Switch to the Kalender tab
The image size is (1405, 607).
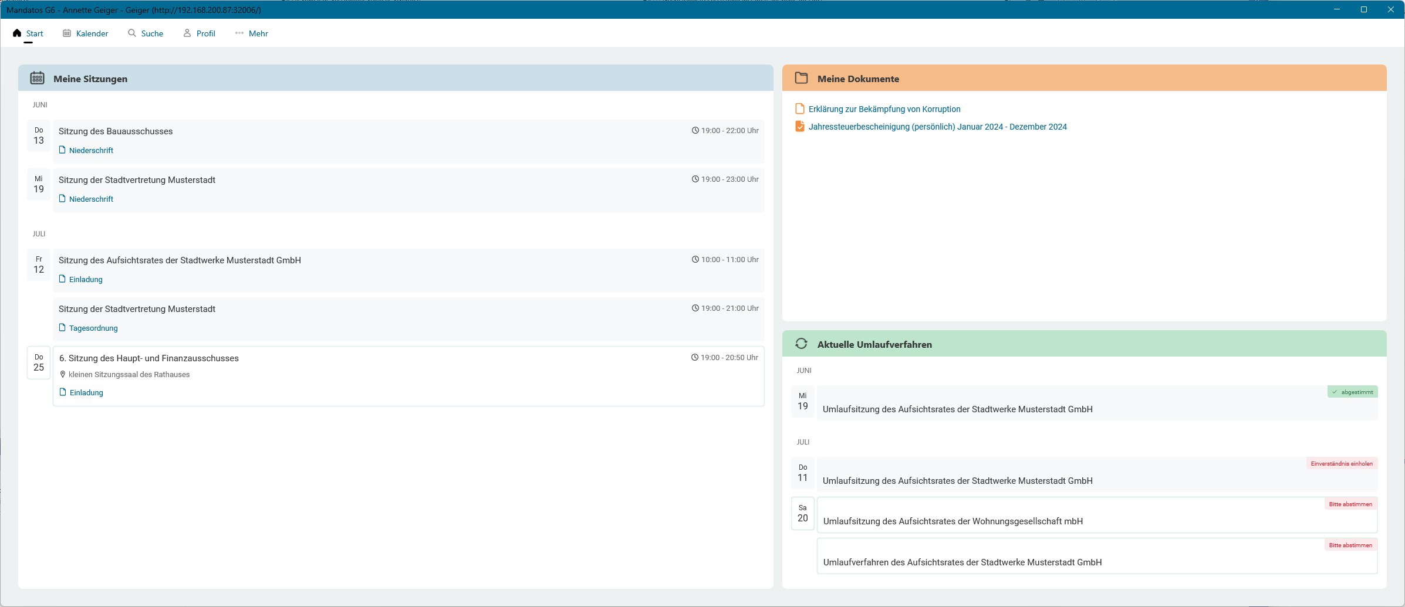click(x=86, y=33)
